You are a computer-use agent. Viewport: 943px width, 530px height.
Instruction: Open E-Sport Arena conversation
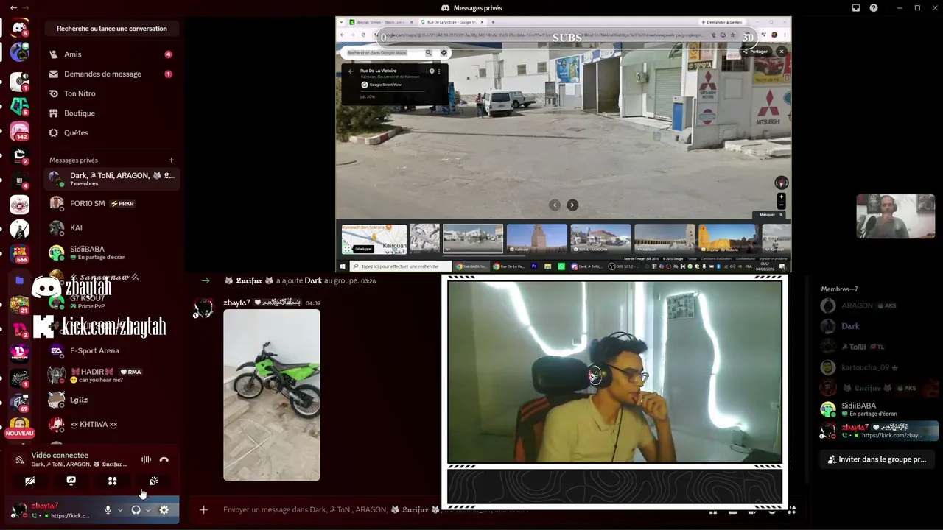tap(111, 350)
